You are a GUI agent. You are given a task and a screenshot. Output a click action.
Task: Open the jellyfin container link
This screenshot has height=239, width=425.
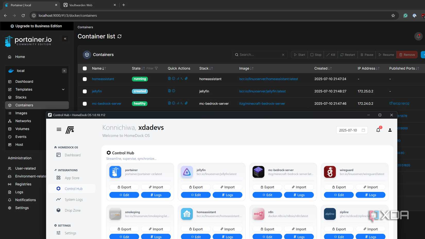97,91
